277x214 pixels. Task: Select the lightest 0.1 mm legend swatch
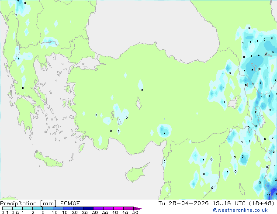7,208
